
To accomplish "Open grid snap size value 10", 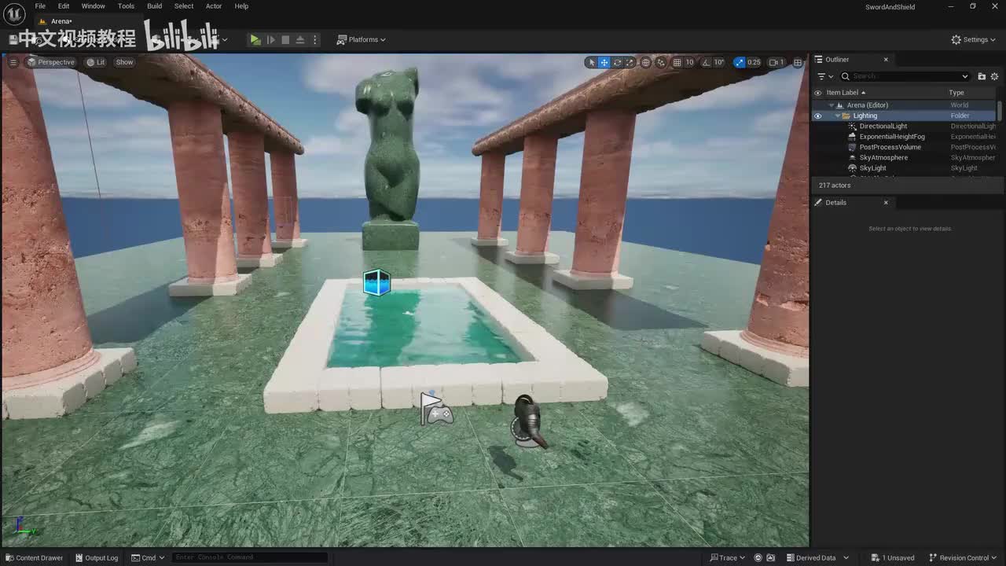I will [689, 62].
